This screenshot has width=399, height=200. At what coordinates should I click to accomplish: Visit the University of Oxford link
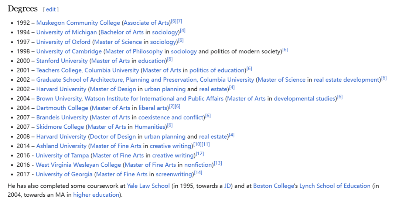coord(63,42)
